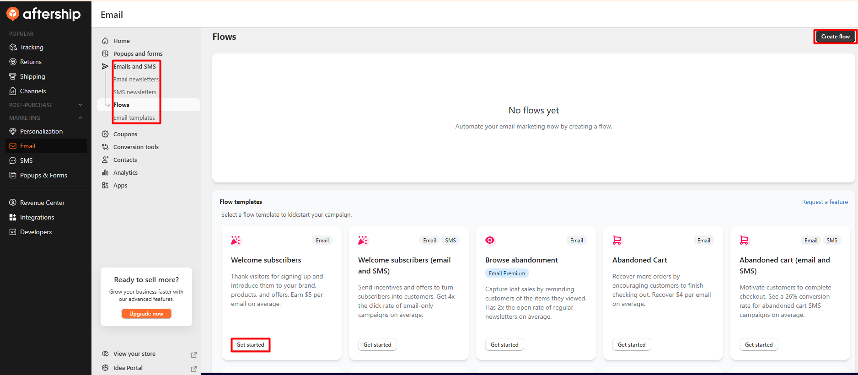
Task: Click the Developers code icon
Action: (x=13, y=232)
